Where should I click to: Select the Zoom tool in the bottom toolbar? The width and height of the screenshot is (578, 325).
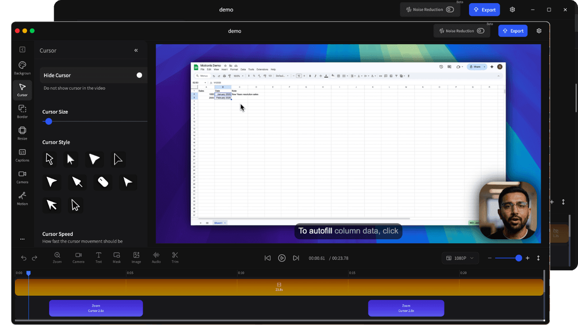pyautogui.click(x=57, y=257)
